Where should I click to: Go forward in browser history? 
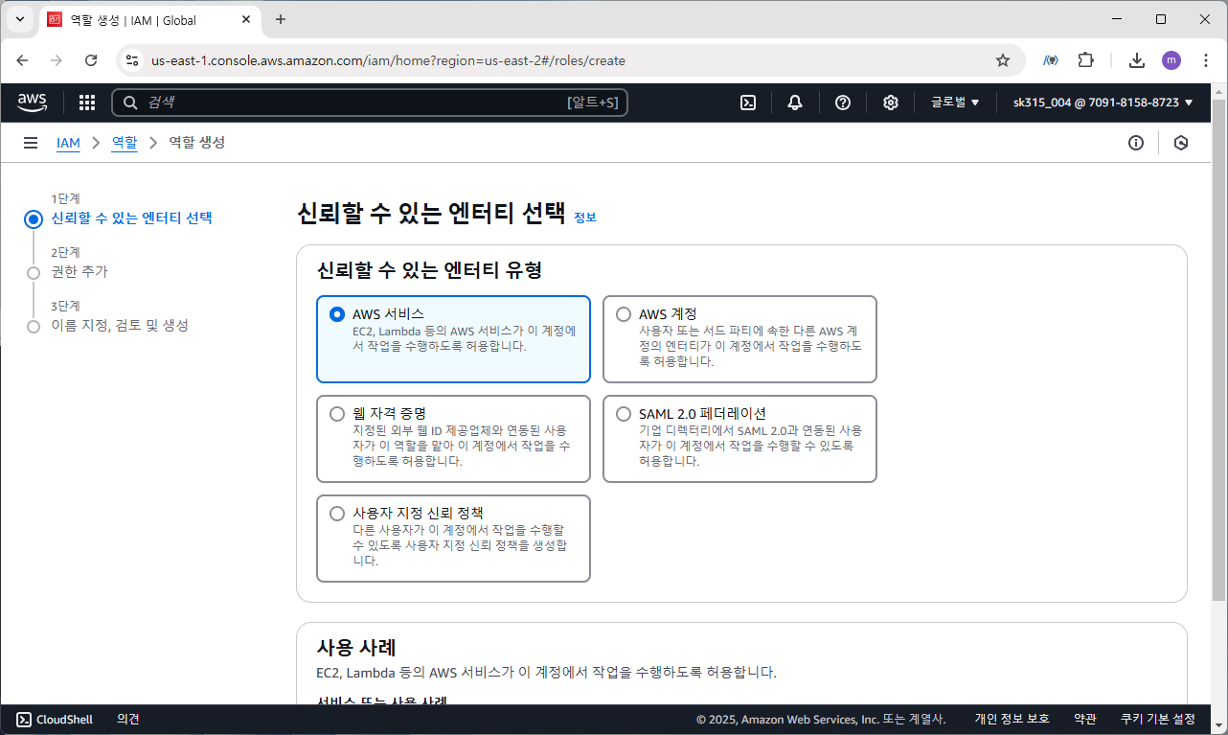coord(57,60)
